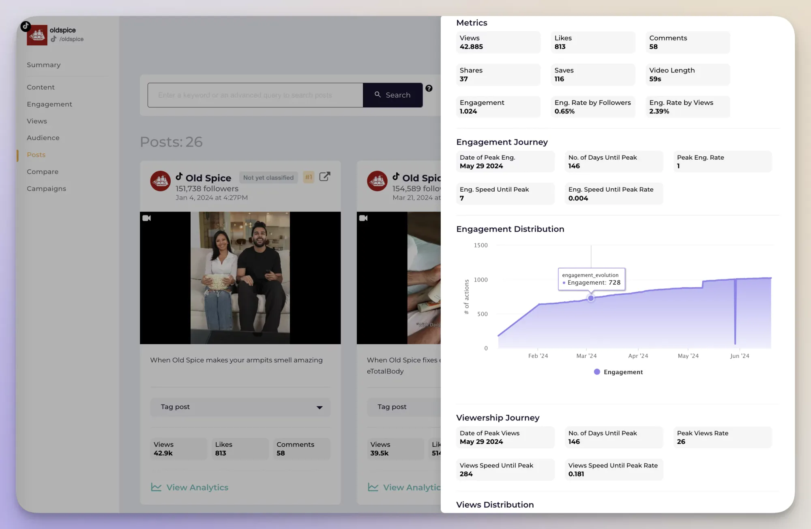Go to Summary in sidebar

(x=44, y=65)
